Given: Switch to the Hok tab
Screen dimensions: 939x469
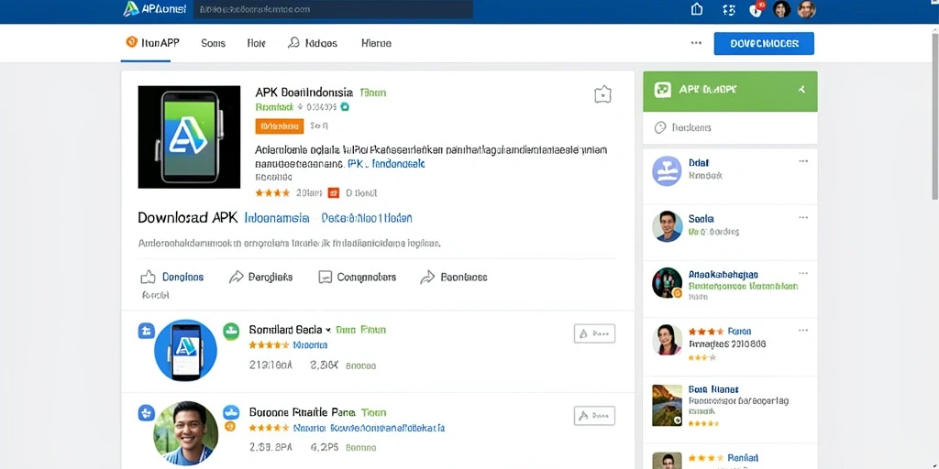Looking at the screenshot, I should (x=256, y=43).
